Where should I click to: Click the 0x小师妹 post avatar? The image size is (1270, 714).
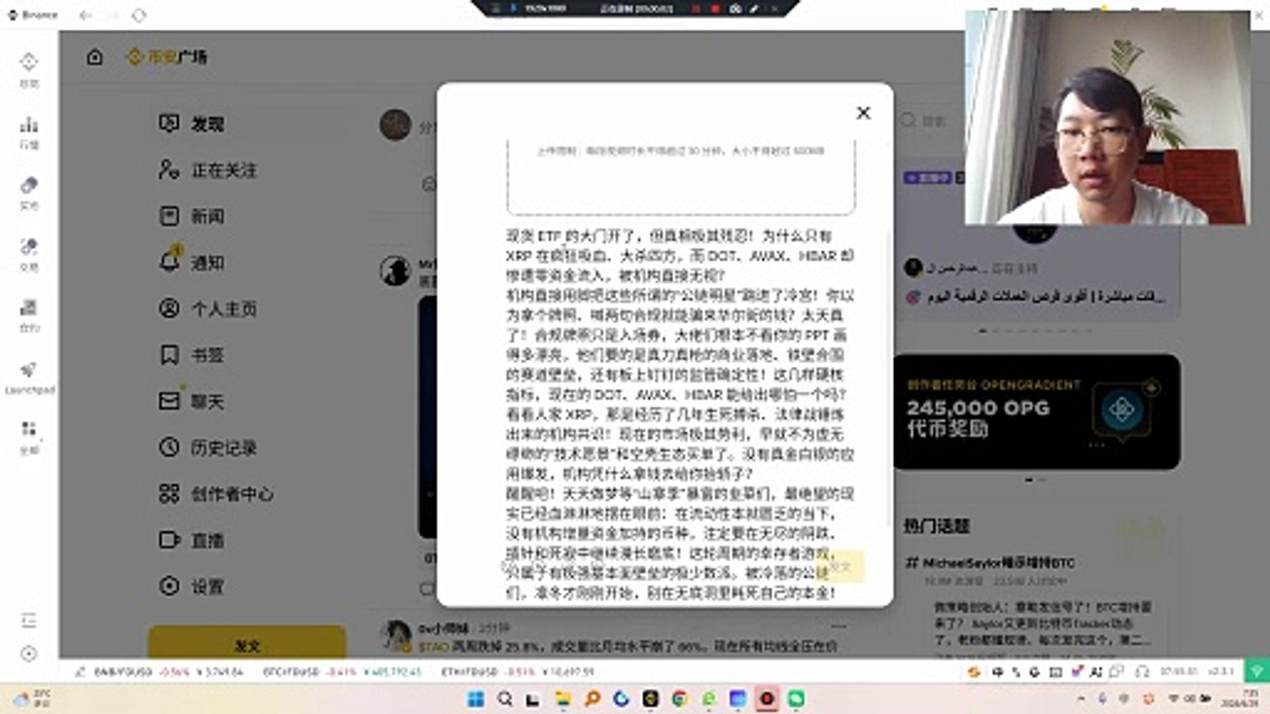397,636
